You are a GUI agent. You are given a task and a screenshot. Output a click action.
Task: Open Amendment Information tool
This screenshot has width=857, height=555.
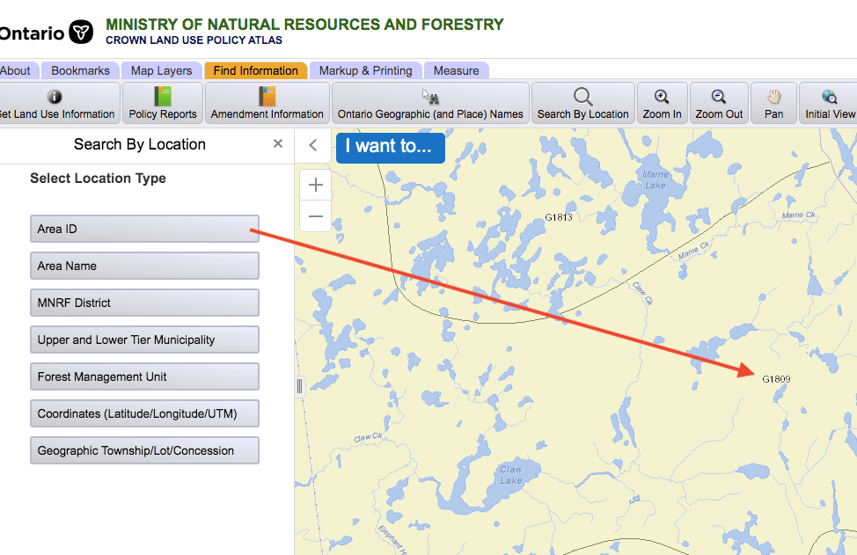(x=267, y=103)
